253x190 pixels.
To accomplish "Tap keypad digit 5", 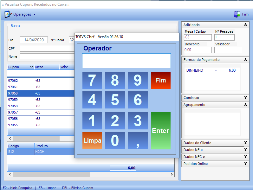I will 115,100.
